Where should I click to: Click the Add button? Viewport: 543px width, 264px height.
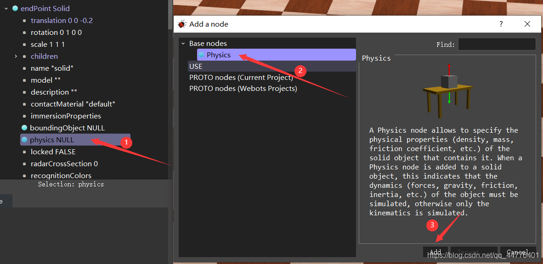(436, 252)
